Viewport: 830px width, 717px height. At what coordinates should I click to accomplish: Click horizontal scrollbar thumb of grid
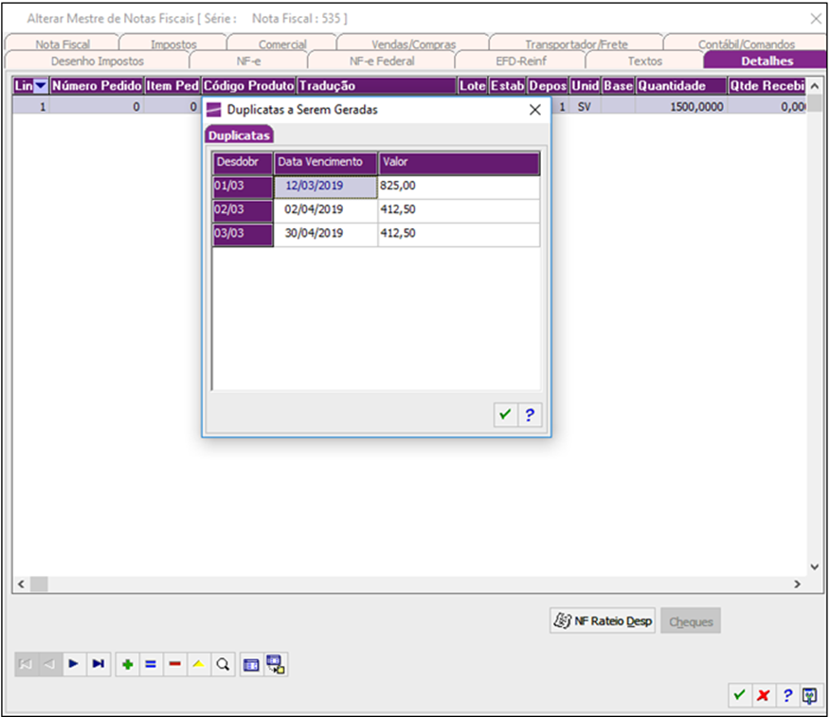click(x=39, y=584)
